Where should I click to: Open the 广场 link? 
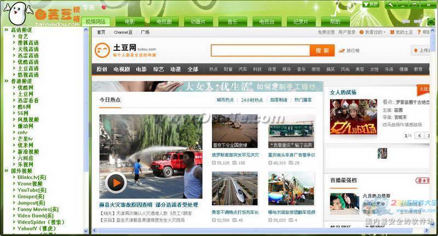(145, 32)
